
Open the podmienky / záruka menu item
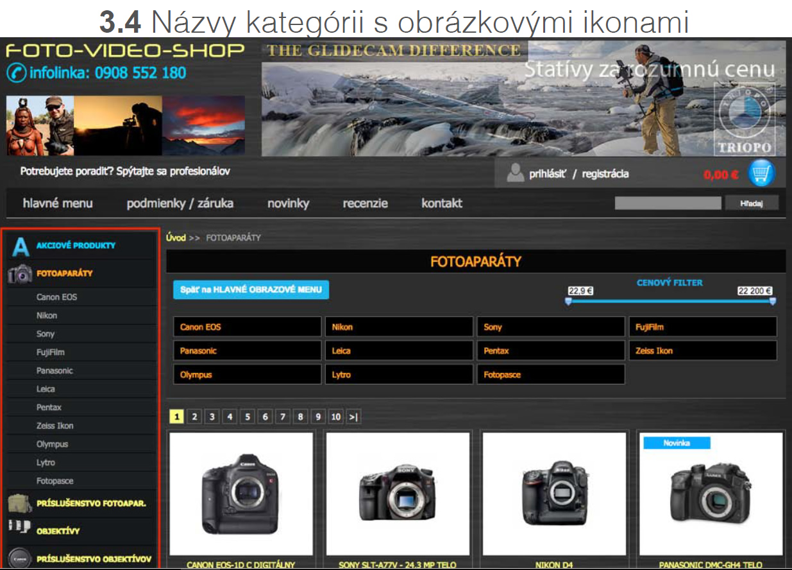180,203
